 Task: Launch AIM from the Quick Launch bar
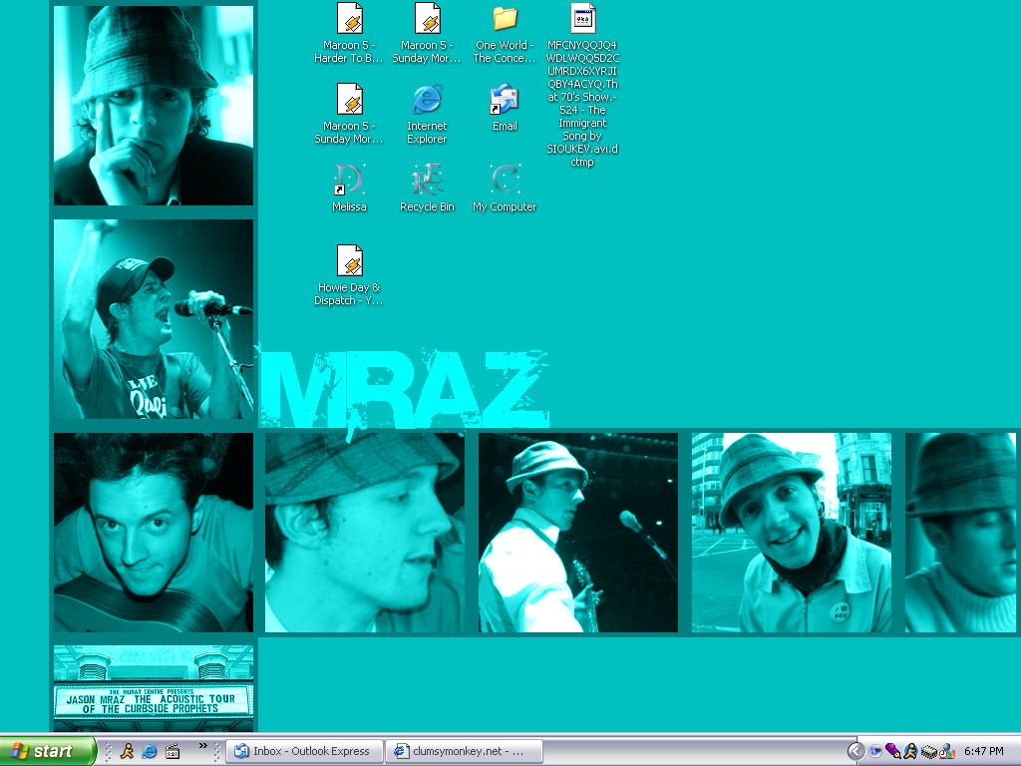tap(127, 751)
